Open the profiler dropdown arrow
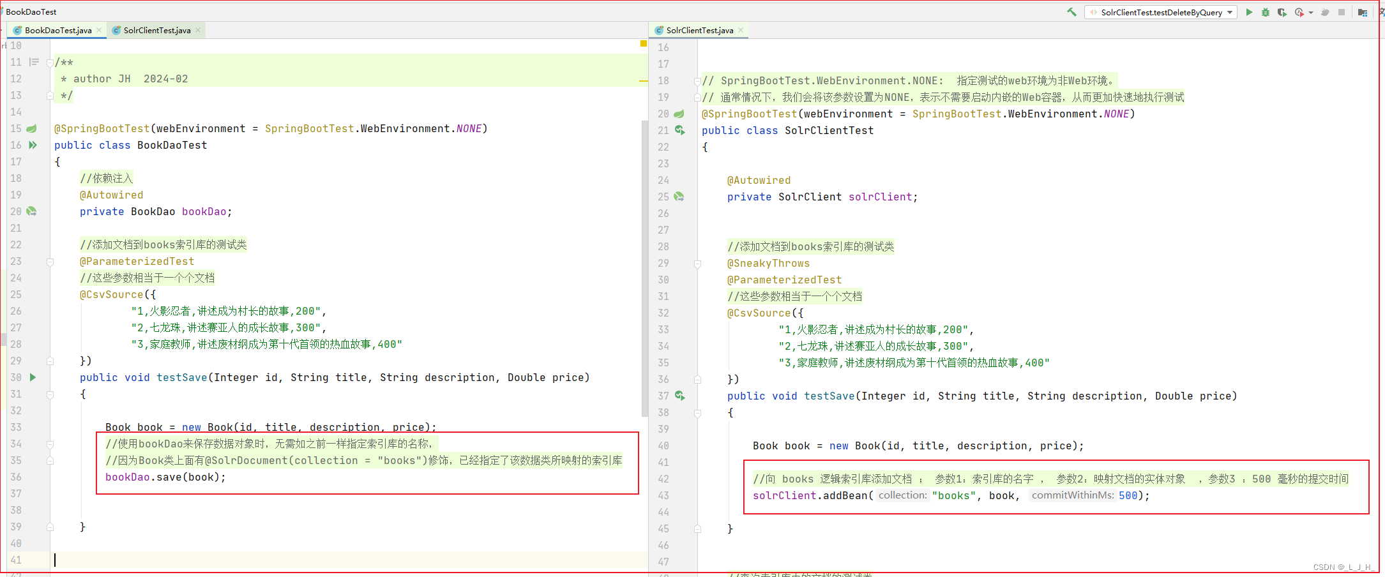 coord(1311,12)
